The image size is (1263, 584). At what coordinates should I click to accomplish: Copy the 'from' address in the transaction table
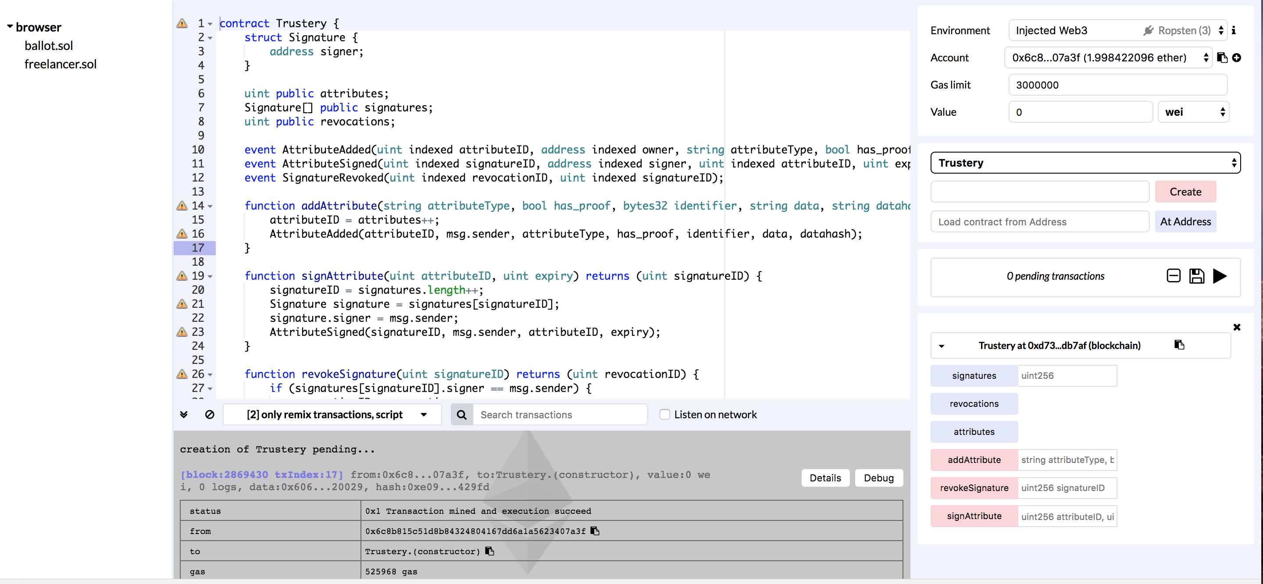pos(595,531)
